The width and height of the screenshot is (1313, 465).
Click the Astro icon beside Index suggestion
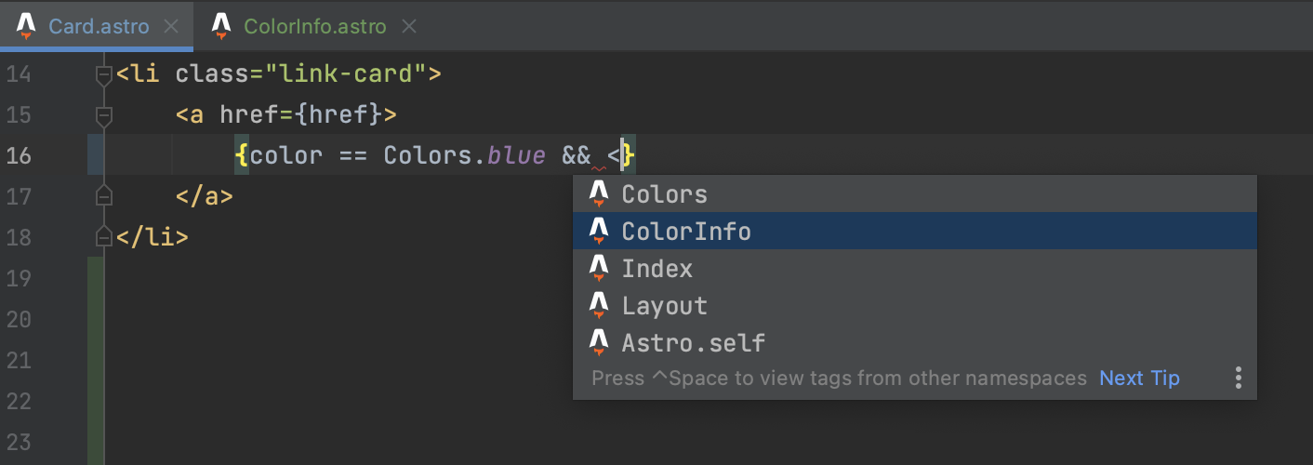click(x=599, y=269)
